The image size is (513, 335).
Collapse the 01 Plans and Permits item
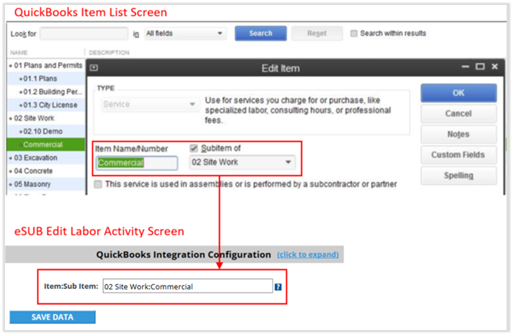(10, 66)
